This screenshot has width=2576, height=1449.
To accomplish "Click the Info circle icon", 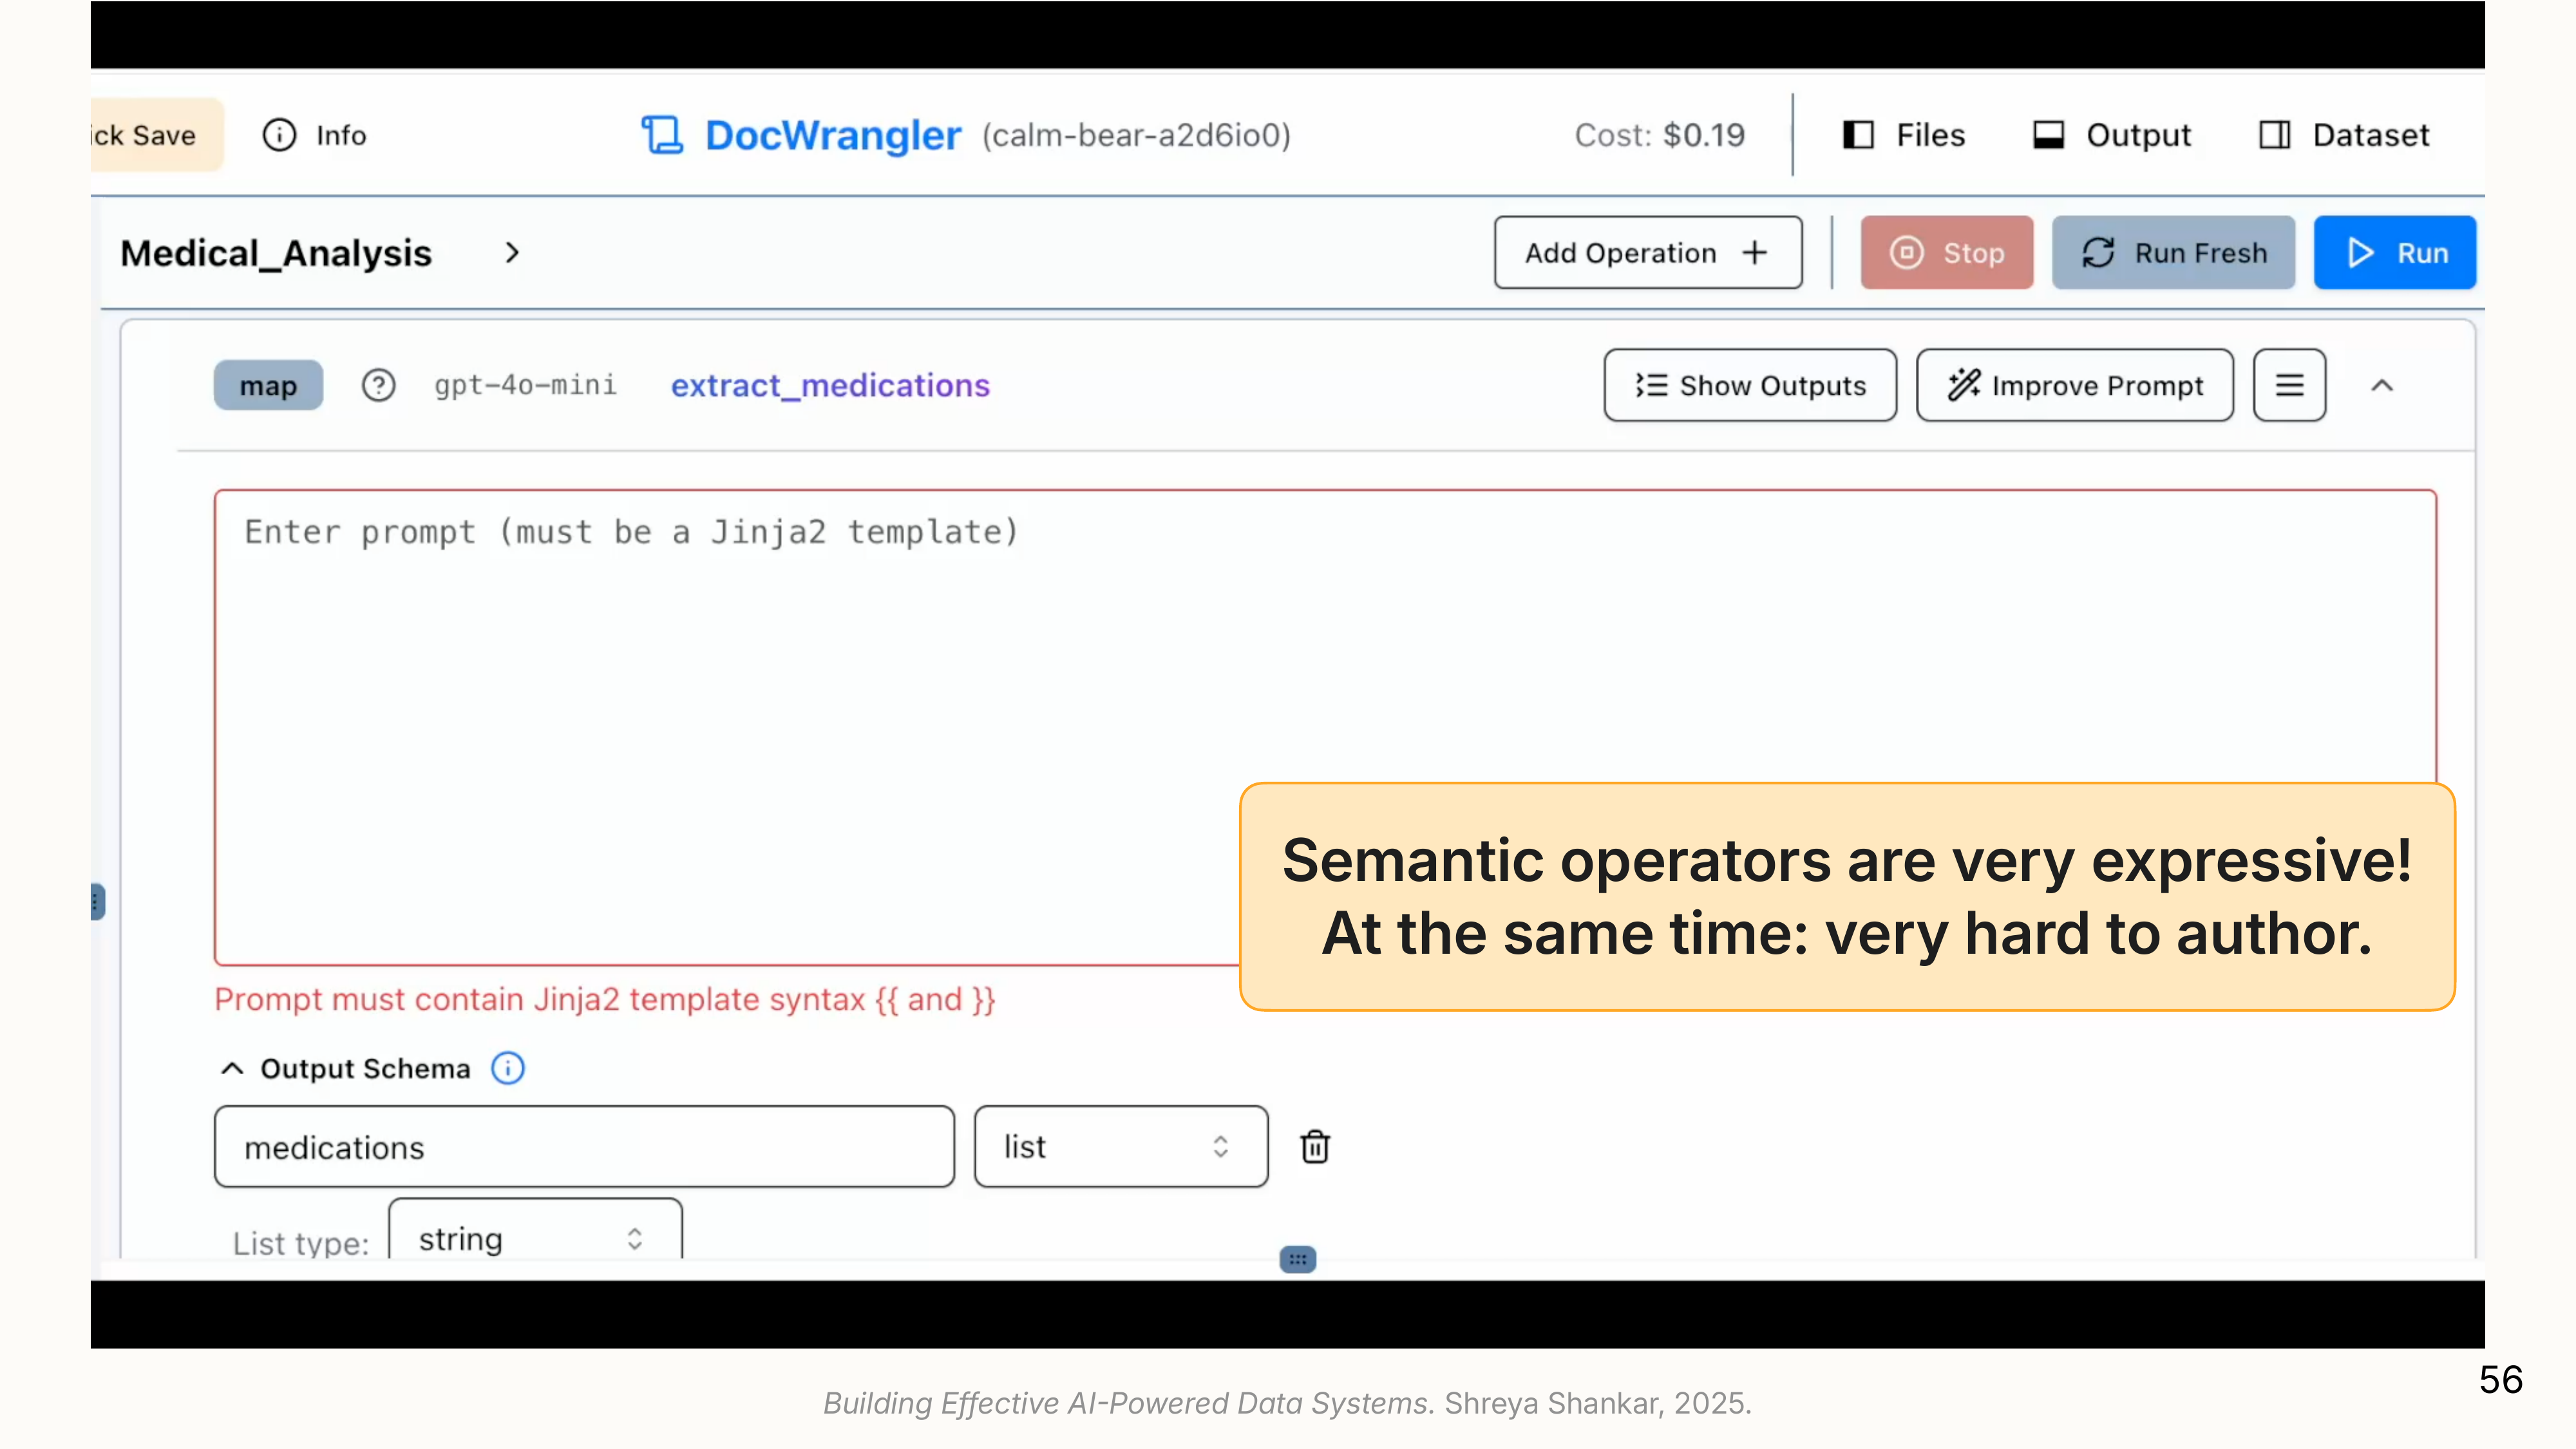I will point(279,135).
